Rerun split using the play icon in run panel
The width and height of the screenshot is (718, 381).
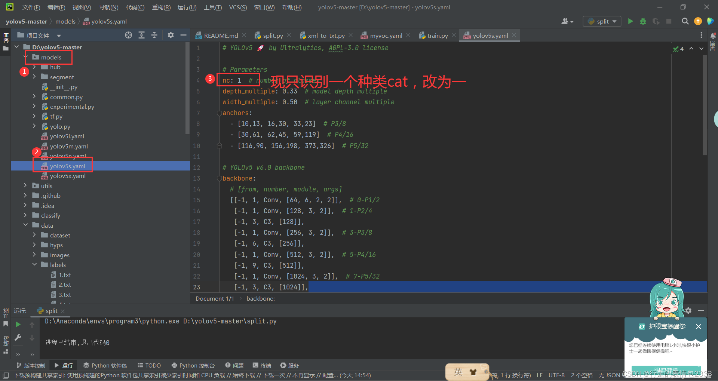pyautogui.click(x=18, y=324)
